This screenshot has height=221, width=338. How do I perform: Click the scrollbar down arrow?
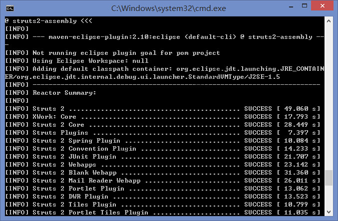coord(329,213)
